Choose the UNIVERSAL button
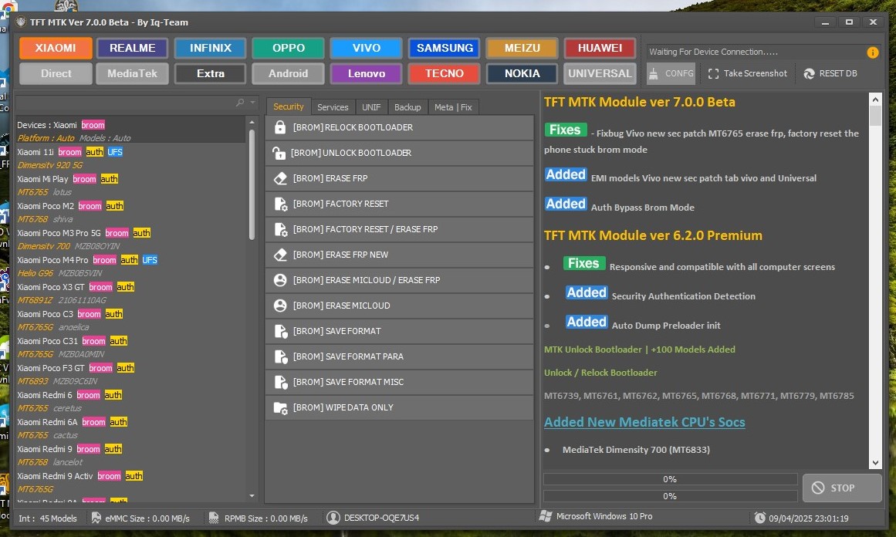Image resolution: width=896 pixels, height=537 pixels. [x=600, y=74]
